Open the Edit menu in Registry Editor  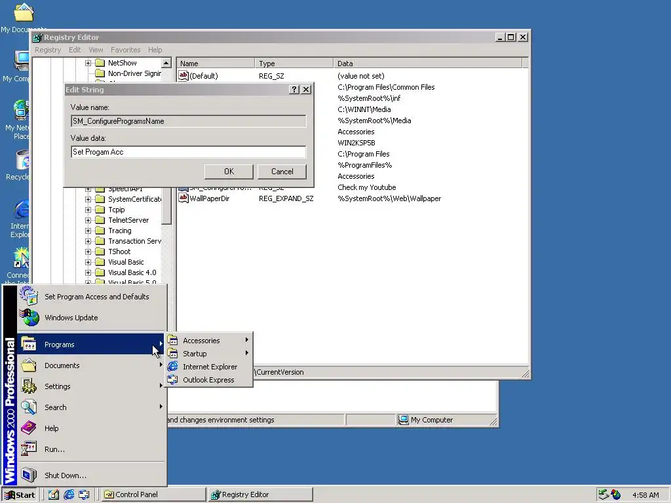[75, 50]
